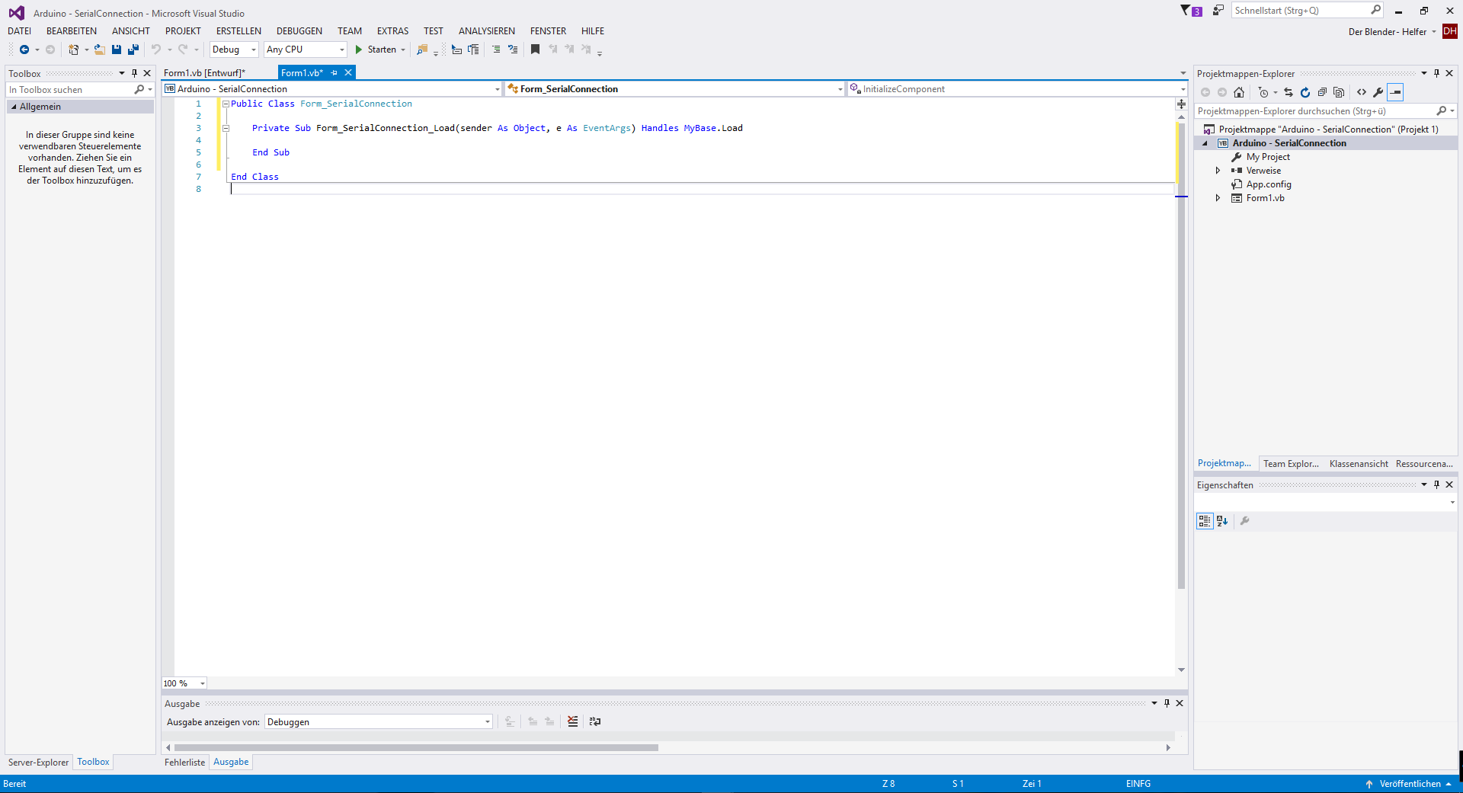
Task: Open the Any CPU platform dropdown
Action: click(341, 50)
